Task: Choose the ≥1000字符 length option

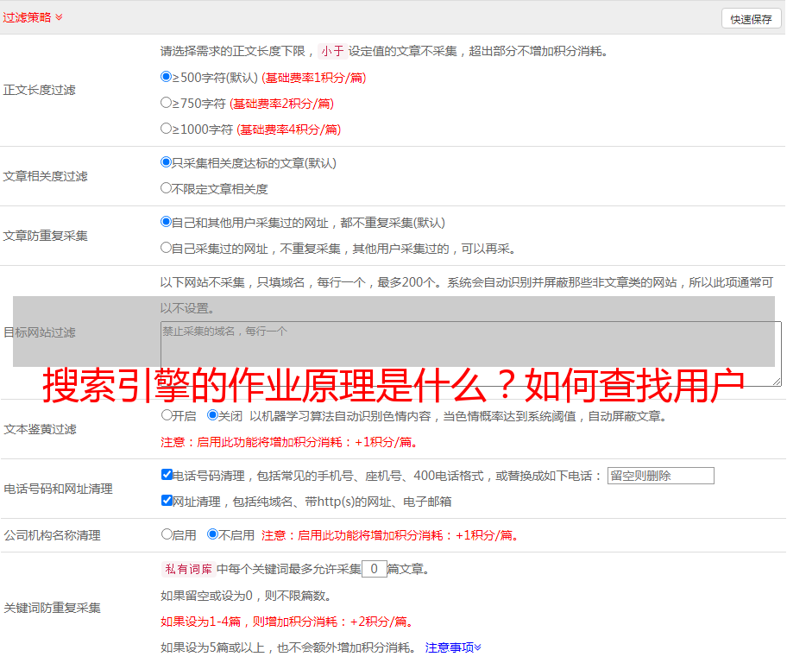Action: coord(167,129)
